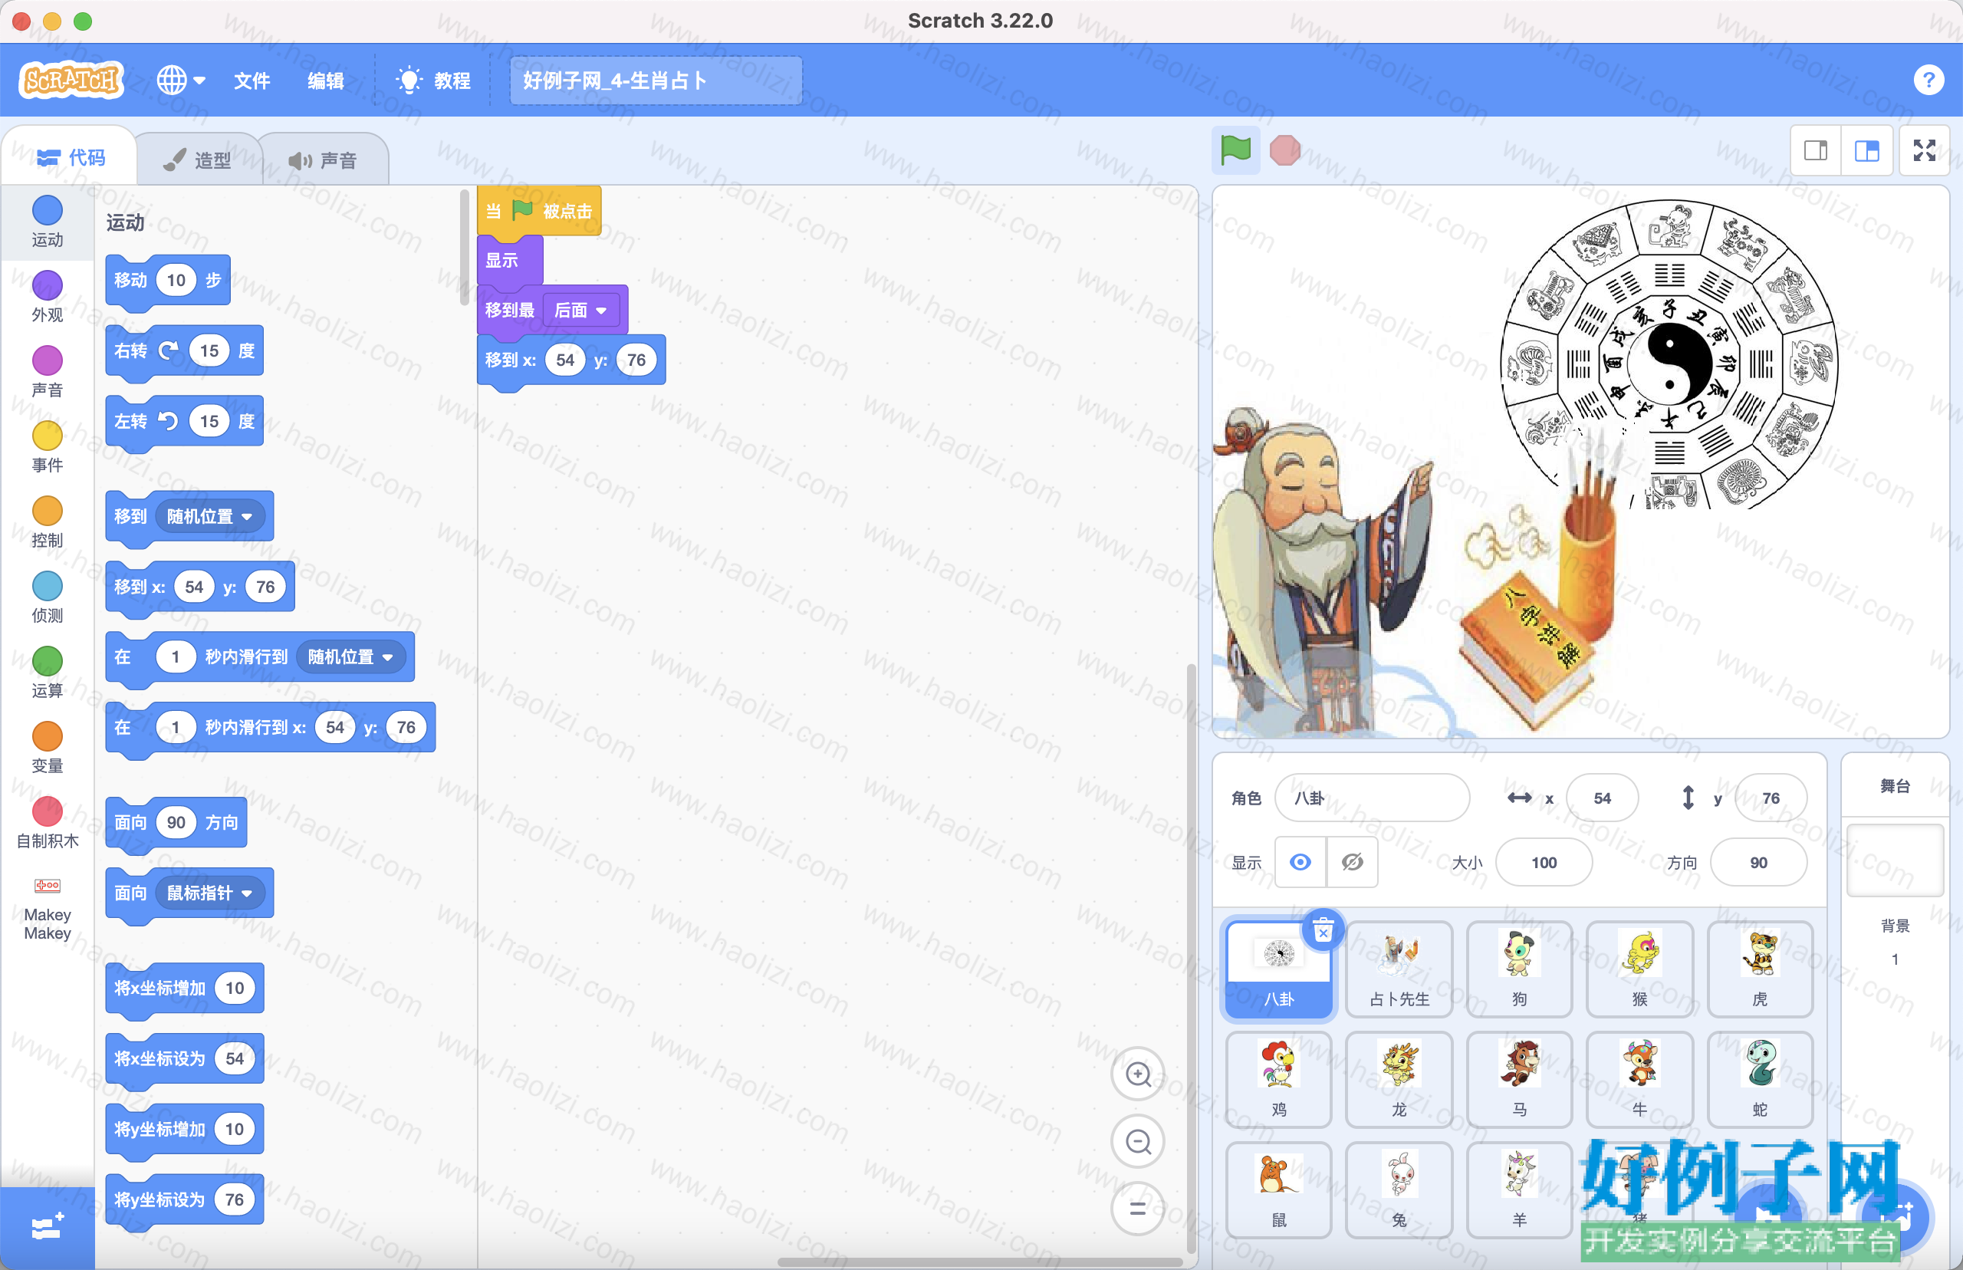Click the 当绿旗被点击 hat block
This screenshot has width=1963, height=1270.
click(539, 211)
